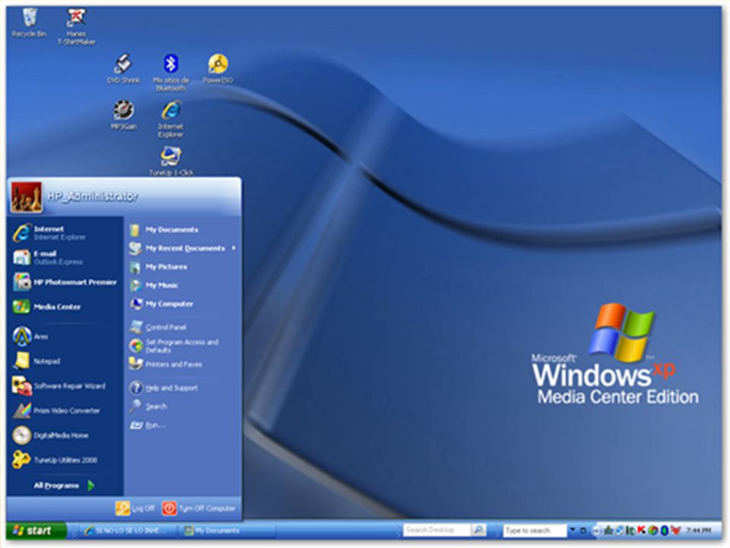Viewport: 730px width, 548px height.
Task: Launch Media Center from Start menu
Action: click(64, 307)
